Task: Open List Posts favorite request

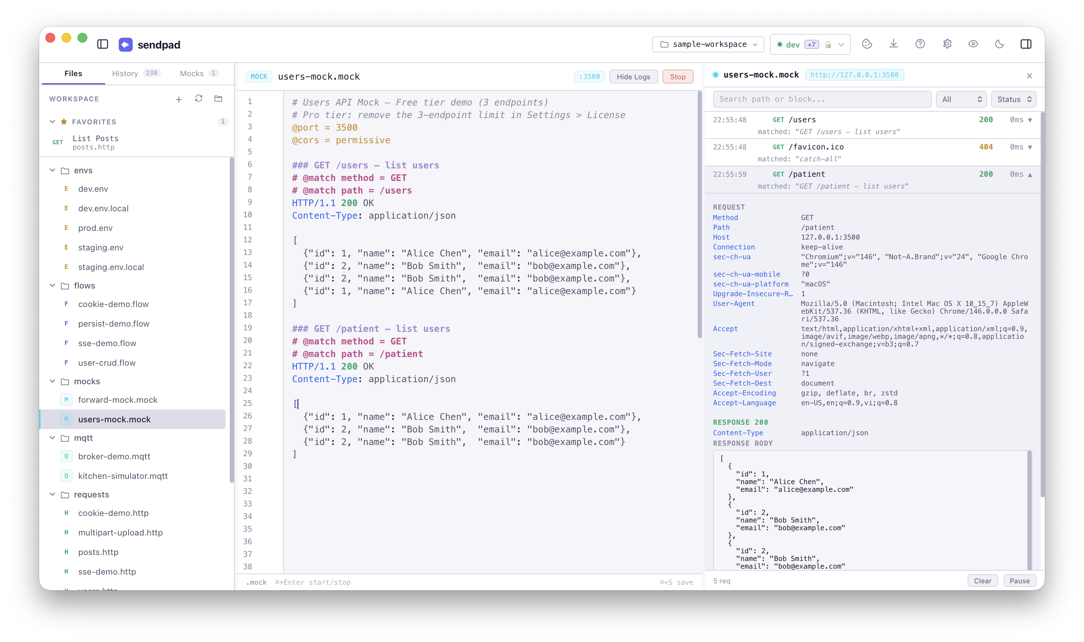Action: [137, 142]
